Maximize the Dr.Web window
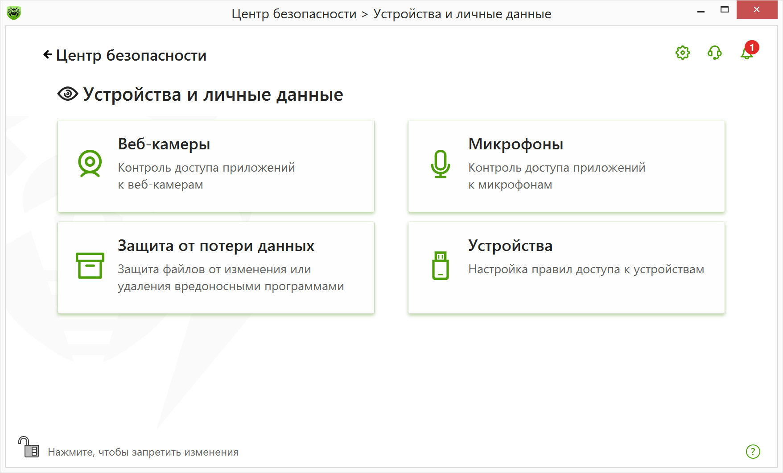Image resolution: width=783 pixels, height=473 pixels. coord(725,10)
